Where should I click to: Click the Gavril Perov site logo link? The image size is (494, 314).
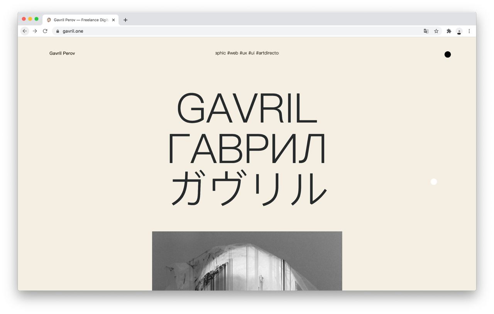(62, 53)
